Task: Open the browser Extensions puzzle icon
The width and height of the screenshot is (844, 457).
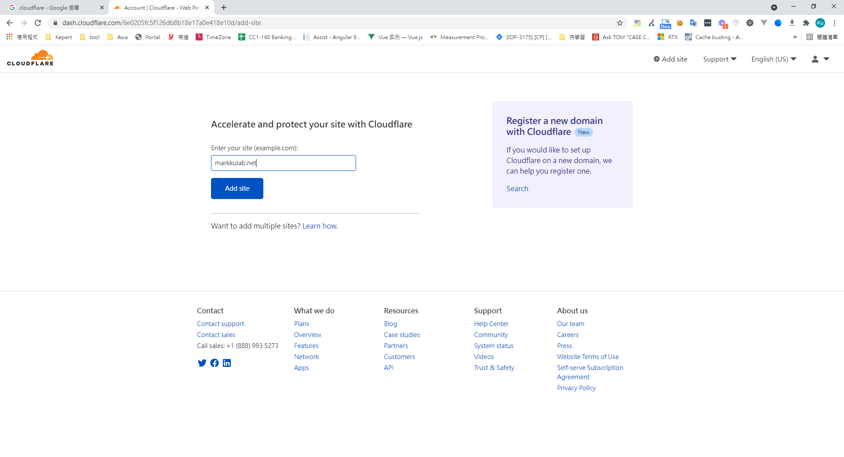Action: click(806, 23)
